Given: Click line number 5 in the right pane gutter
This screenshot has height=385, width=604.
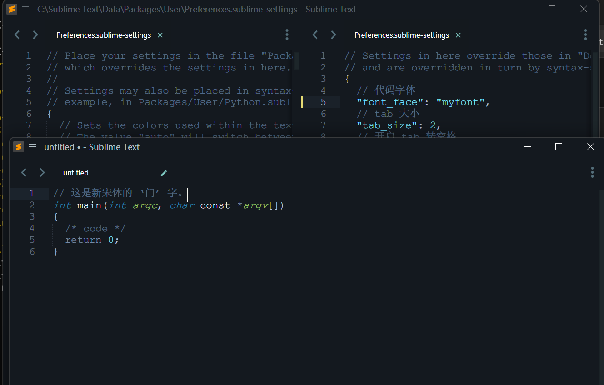Looking at the screenshot, I should (x=323, y=102).
